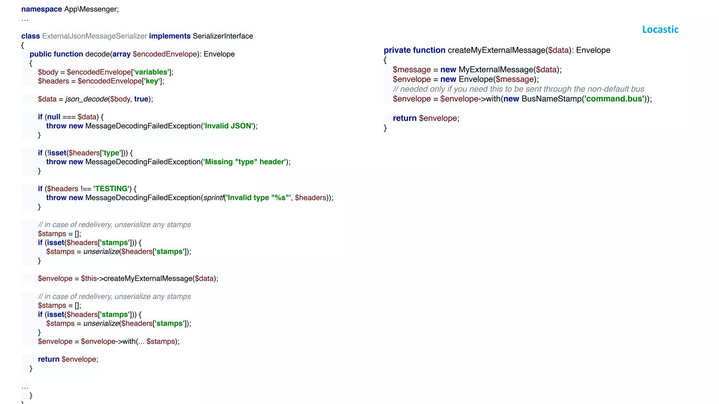The width and height of the screenshot is (719, 404).
Task: Click the 'Invalid JSON' string
Action: tap(228, 126)
